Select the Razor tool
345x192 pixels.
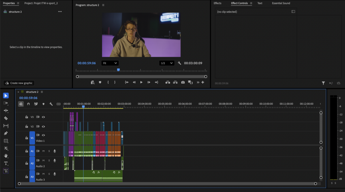[6, 118]
